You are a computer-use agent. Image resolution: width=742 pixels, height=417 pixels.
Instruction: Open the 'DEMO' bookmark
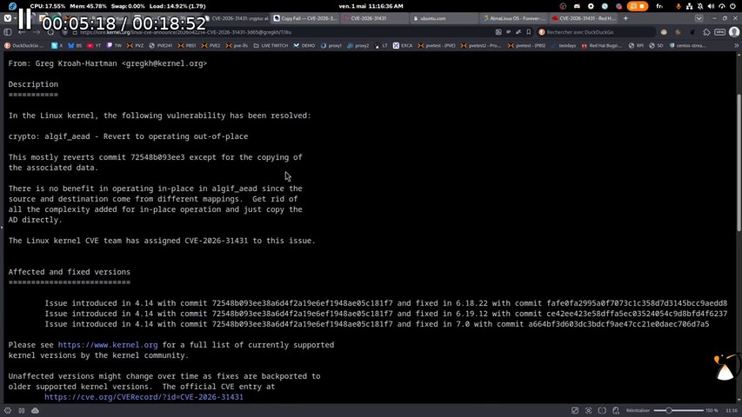point(304,46)
